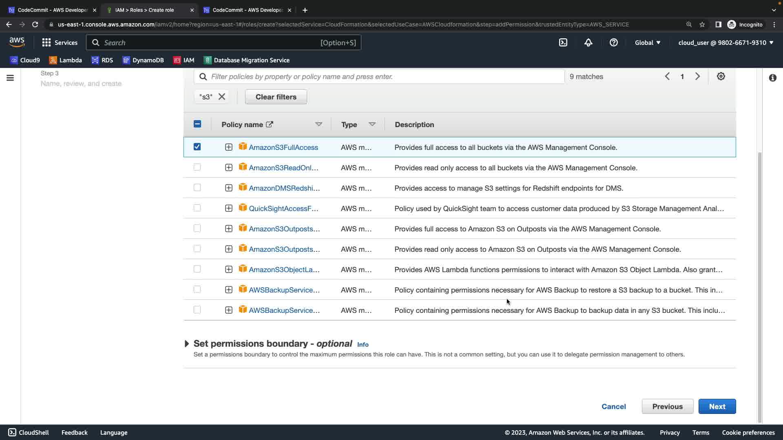Open the Global region dropdown
The image size is (783, 440).
[x=647, y=42]
